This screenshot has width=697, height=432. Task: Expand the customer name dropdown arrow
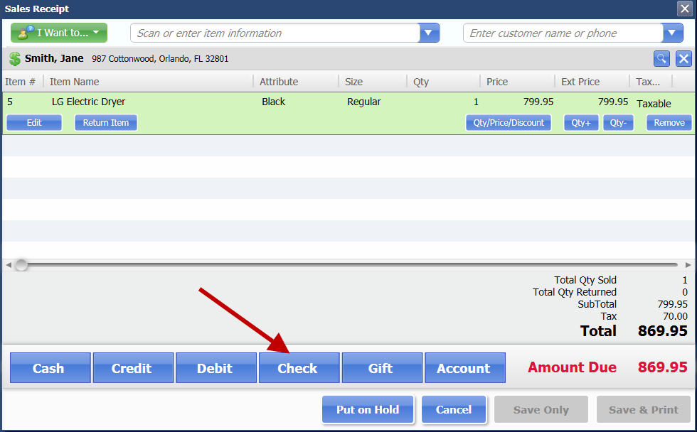point(672,33)
